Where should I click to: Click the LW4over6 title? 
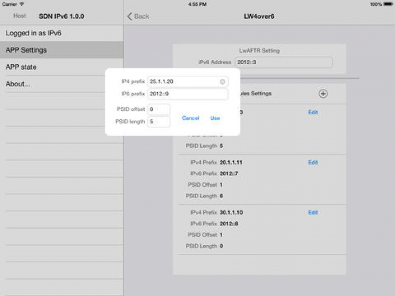259,16
